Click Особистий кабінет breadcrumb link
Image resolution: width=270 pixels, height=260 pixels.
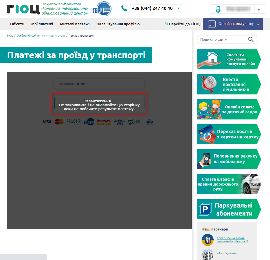[x=29, y=36]
